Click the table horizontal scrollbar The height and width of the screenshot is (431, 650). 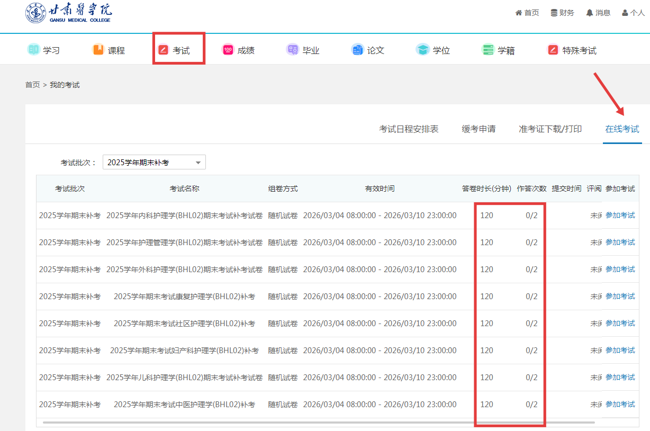coord(318,423)
